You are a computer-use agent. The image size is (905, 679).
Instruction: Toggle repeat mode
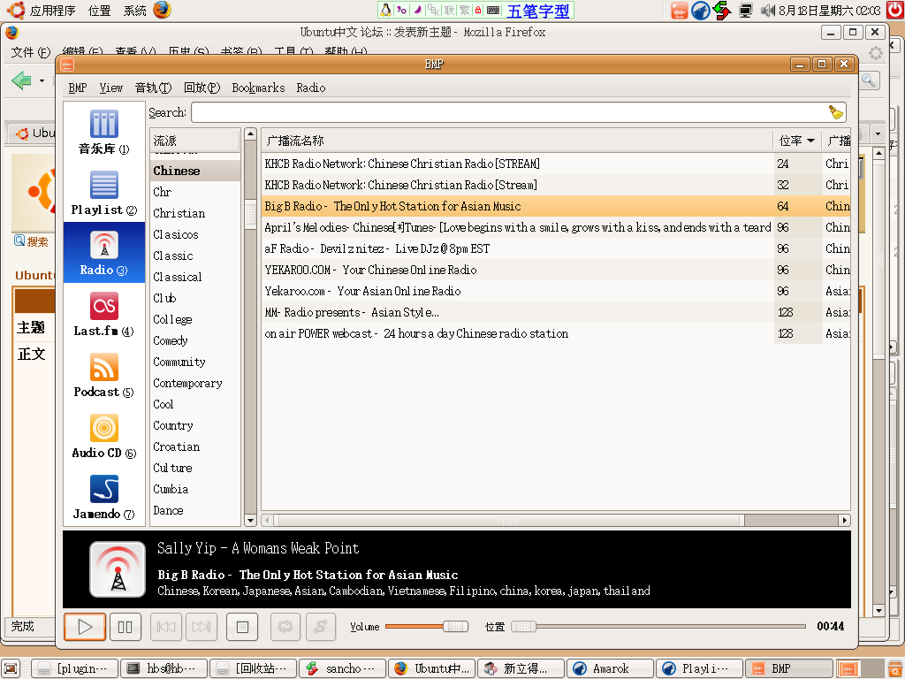(285, 627)
